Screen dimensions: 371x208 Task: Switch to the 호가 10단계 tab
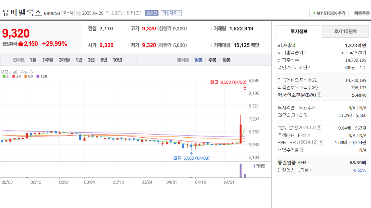[345, 31]
